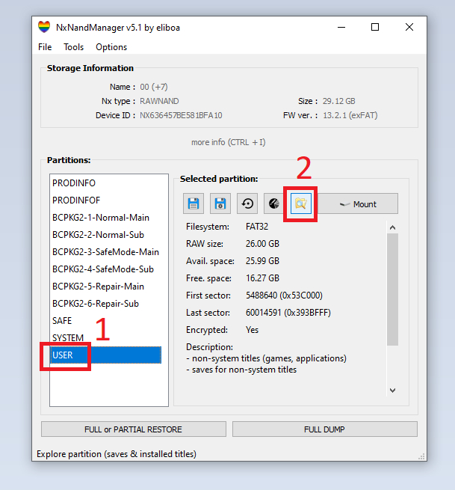Click the FULL DUMP button
The height and width of the screenshot is (490, 455).
click(x=324, y=429)
